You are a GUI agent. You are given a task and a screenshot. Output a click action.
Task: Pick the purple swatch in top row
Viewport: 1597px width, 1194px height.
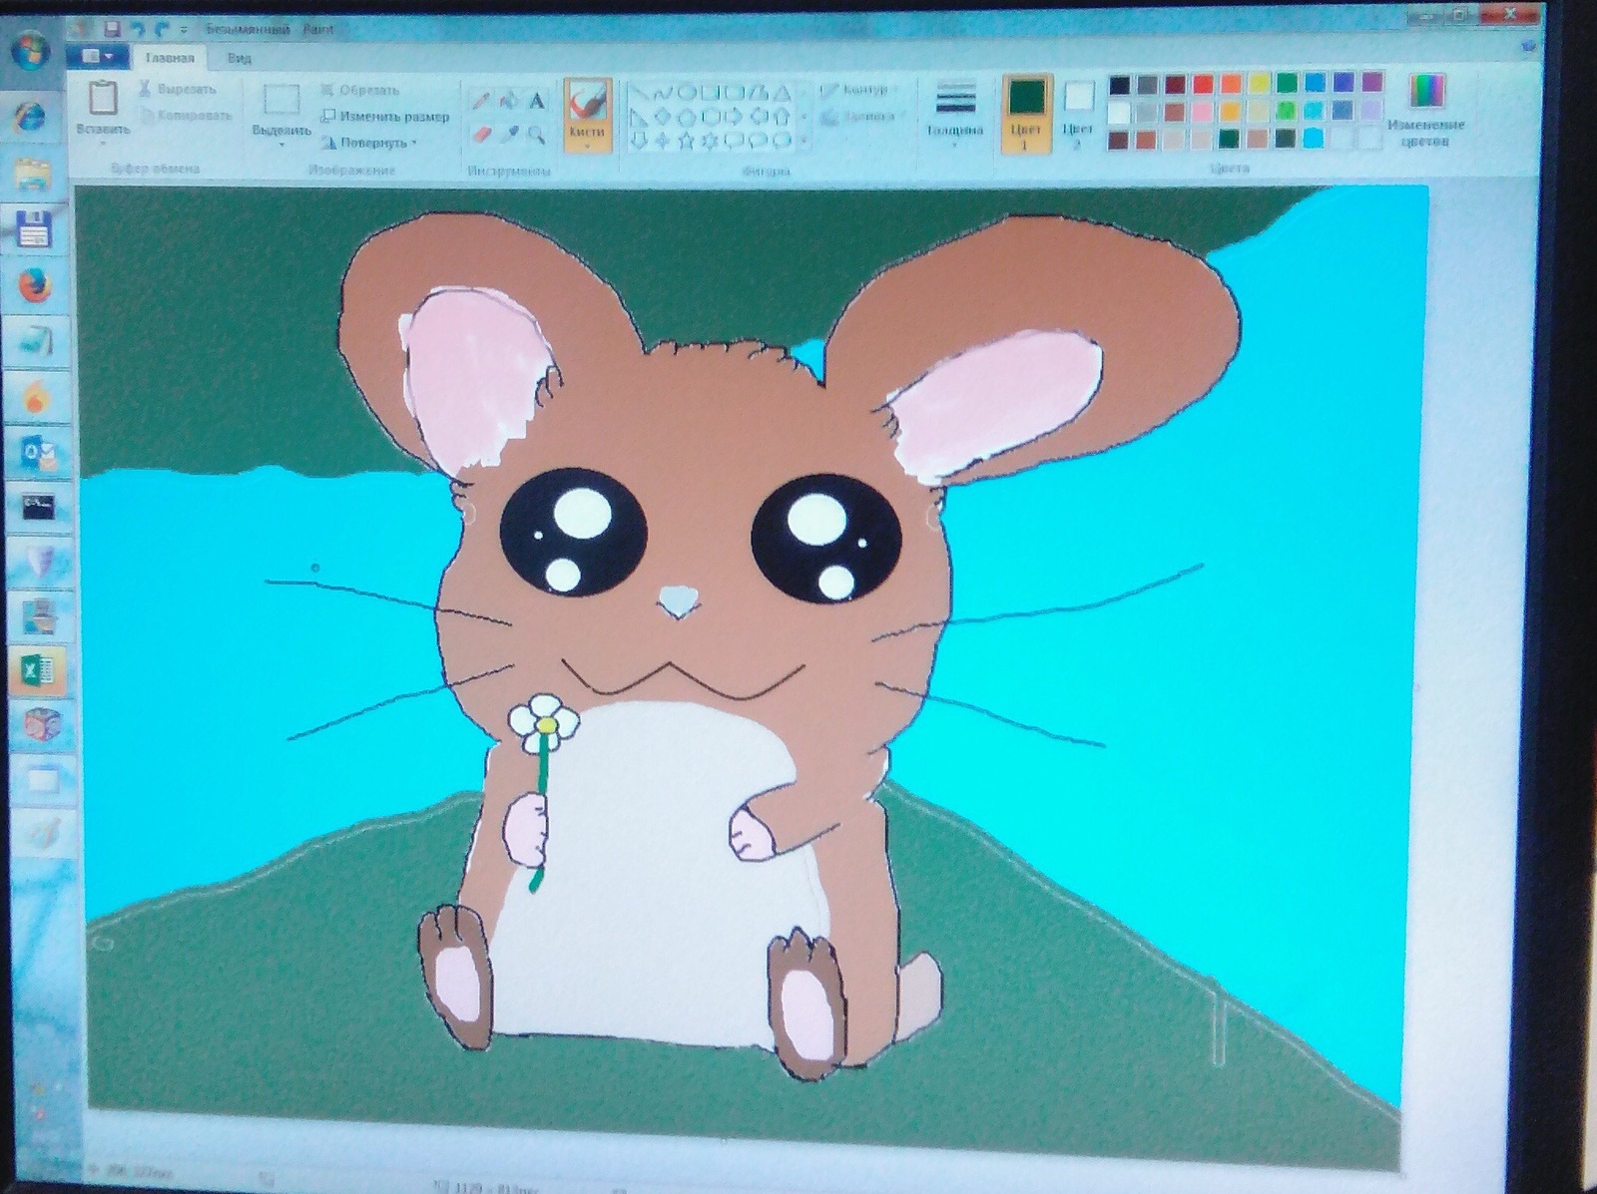click(1372, 83)
